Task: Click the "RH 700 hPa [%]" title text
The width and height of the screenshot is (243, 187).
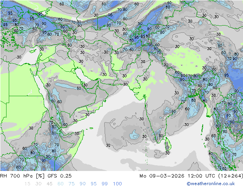Action: 22,176
